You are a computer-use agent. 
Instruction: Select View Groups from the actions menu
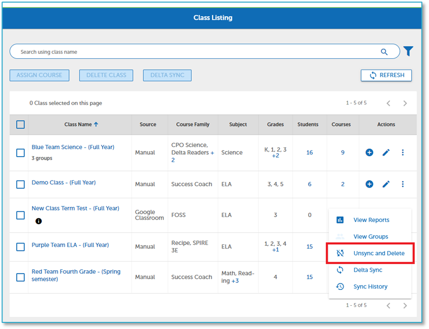tap(372, 236)
